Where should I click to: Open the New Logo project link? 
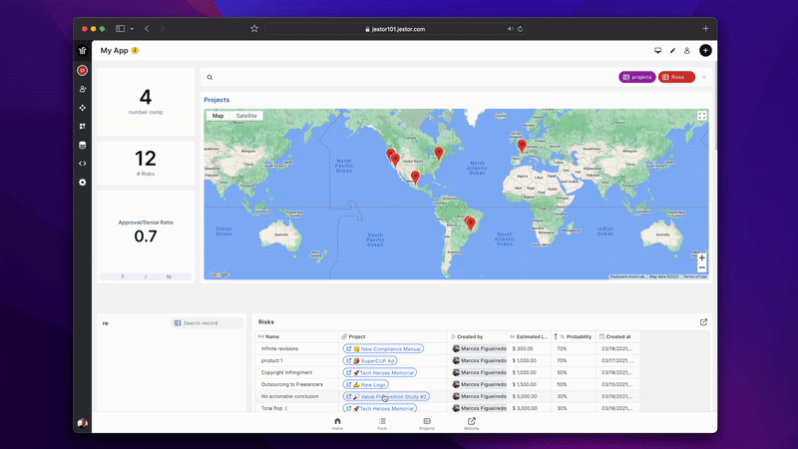[x=366, y=384]
